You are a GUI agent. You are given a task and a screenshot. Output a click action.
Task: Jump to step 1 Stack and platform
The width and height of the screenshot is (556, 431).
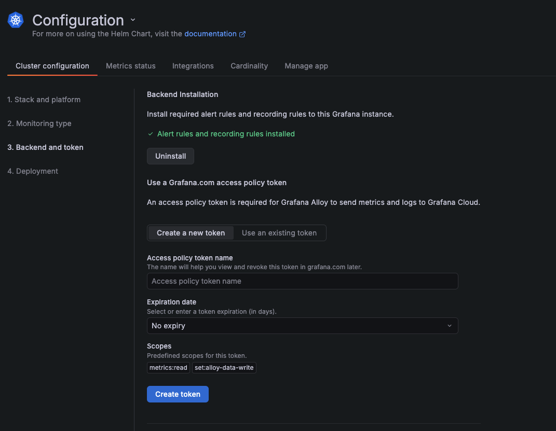44,100
